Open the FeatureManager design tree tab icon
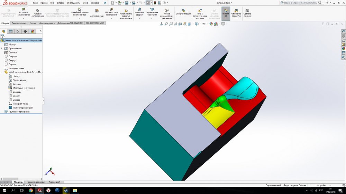Screen dimensions: 346x194 [4, 31]
